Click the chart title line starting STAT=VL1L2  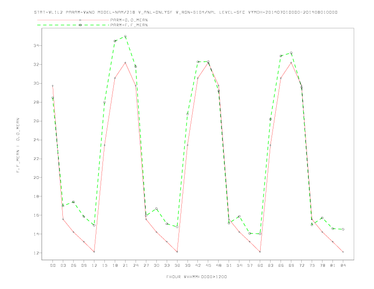click(x=186, y=12)
